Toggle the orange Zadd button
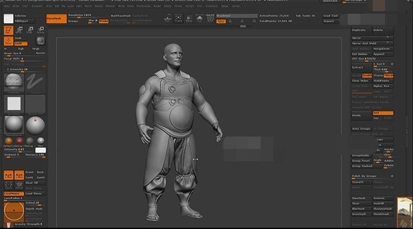Viewport: 413px width, 229px height. coord(21,43)
